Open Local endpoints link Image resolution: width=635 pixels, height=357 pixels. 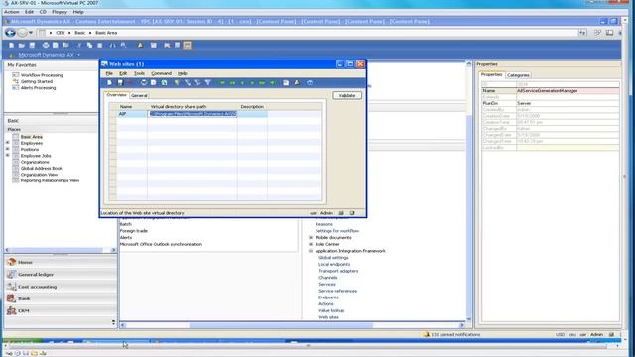[334, 265]
